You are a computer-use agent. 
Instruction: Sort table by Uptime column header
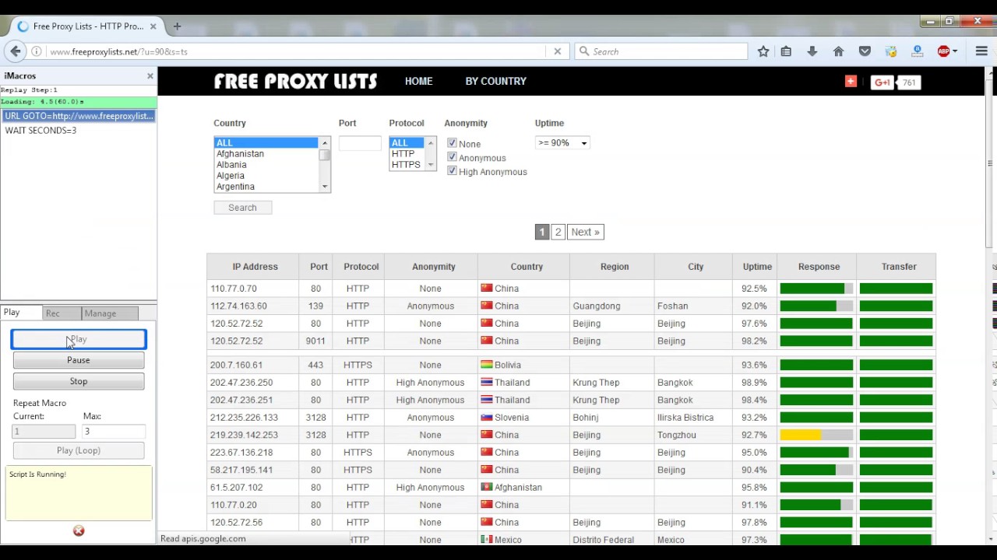(757, 267)
